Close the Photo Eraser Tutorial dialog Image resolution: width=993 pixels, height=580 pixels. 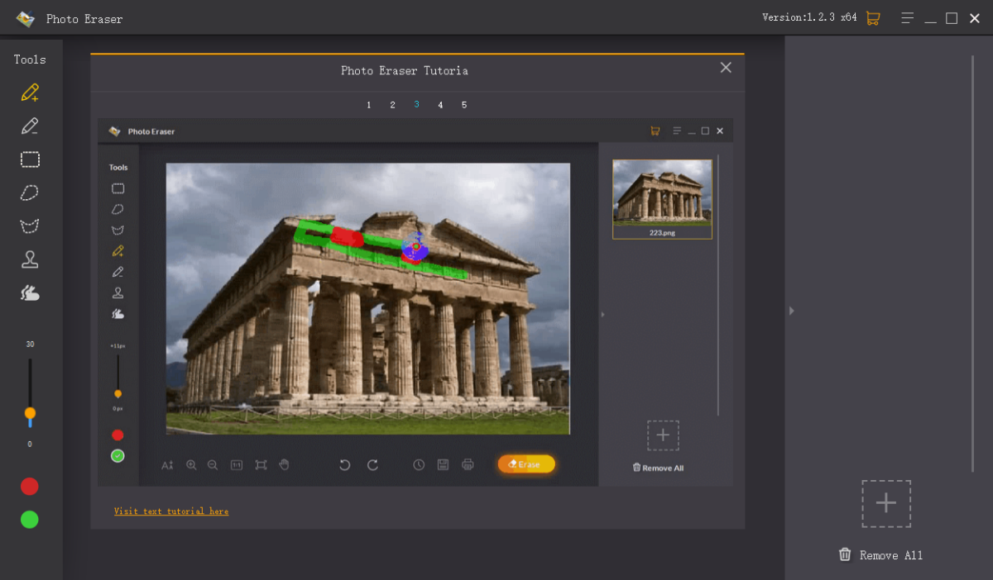point(726,68)
